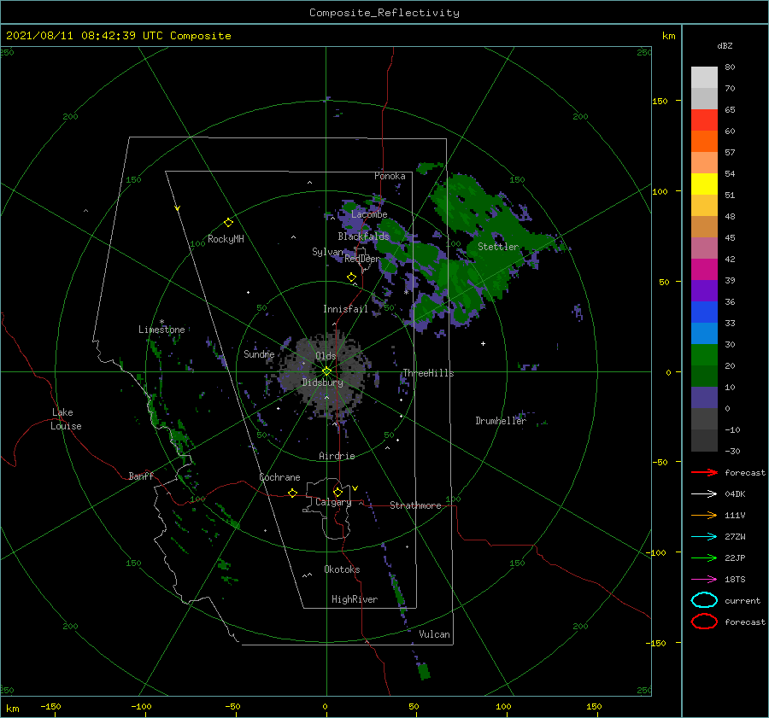Click the Airdrie label
Viewport: 769px width, 718px height.
point(337,456)
